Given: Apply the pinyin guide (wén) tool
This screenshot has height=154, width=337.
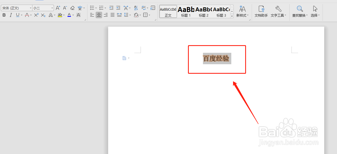Looking at the screenshot, I should coord(80,8).
